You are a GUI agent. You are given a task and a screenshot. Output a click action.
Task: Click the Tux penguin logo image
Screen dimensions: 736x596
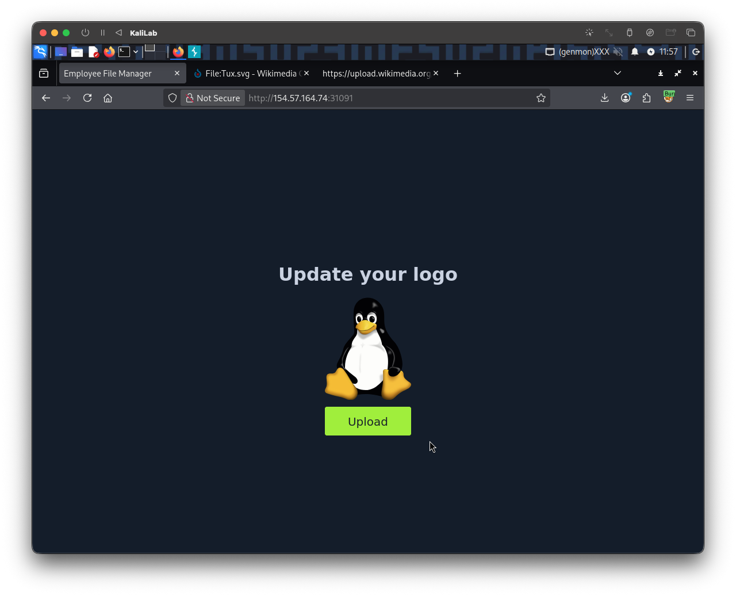(368, 349)
